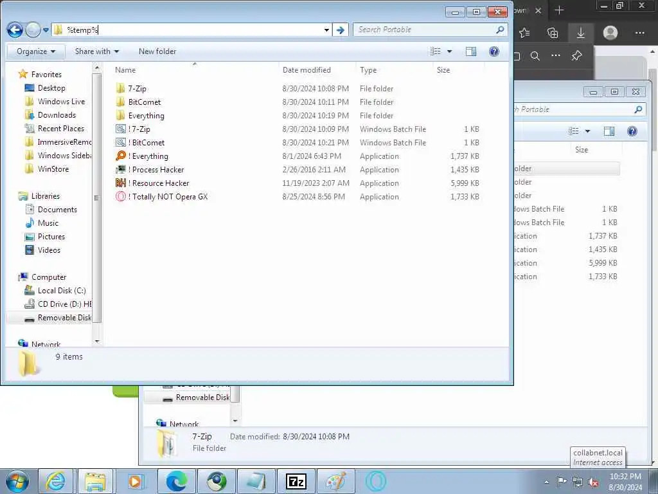Click the search icon in Edge downloads panel
Image resolution: width=658 pixels, height=494 pixels.
535,55
